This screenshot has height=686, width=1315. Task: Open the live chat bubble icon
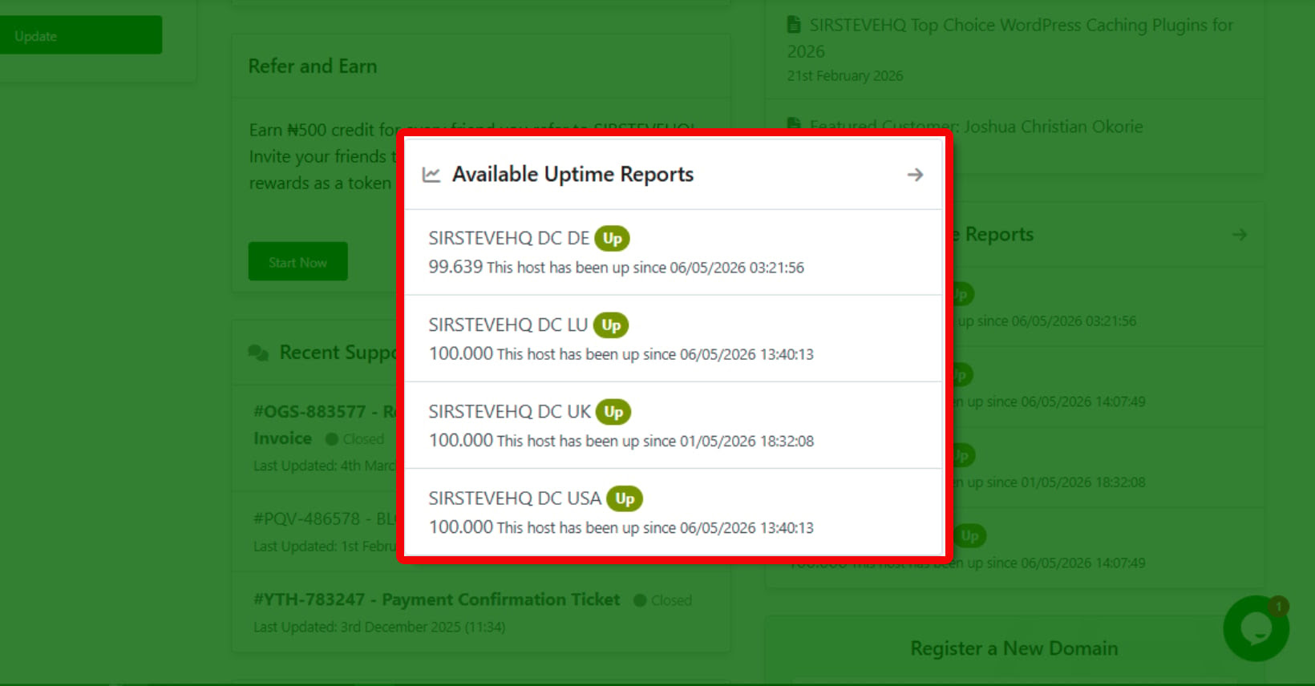(x=1256, y=629)
